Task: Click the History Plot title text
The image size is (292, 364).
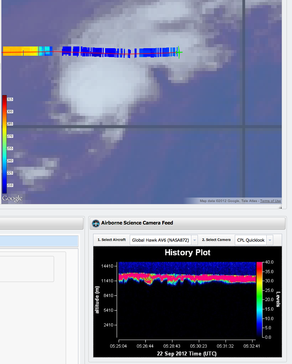Action: [x=187, y=253]
